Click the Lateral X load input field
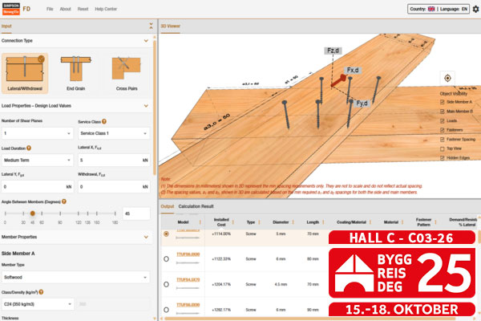This screenshot has height=321, width=481. click(104, 160)
